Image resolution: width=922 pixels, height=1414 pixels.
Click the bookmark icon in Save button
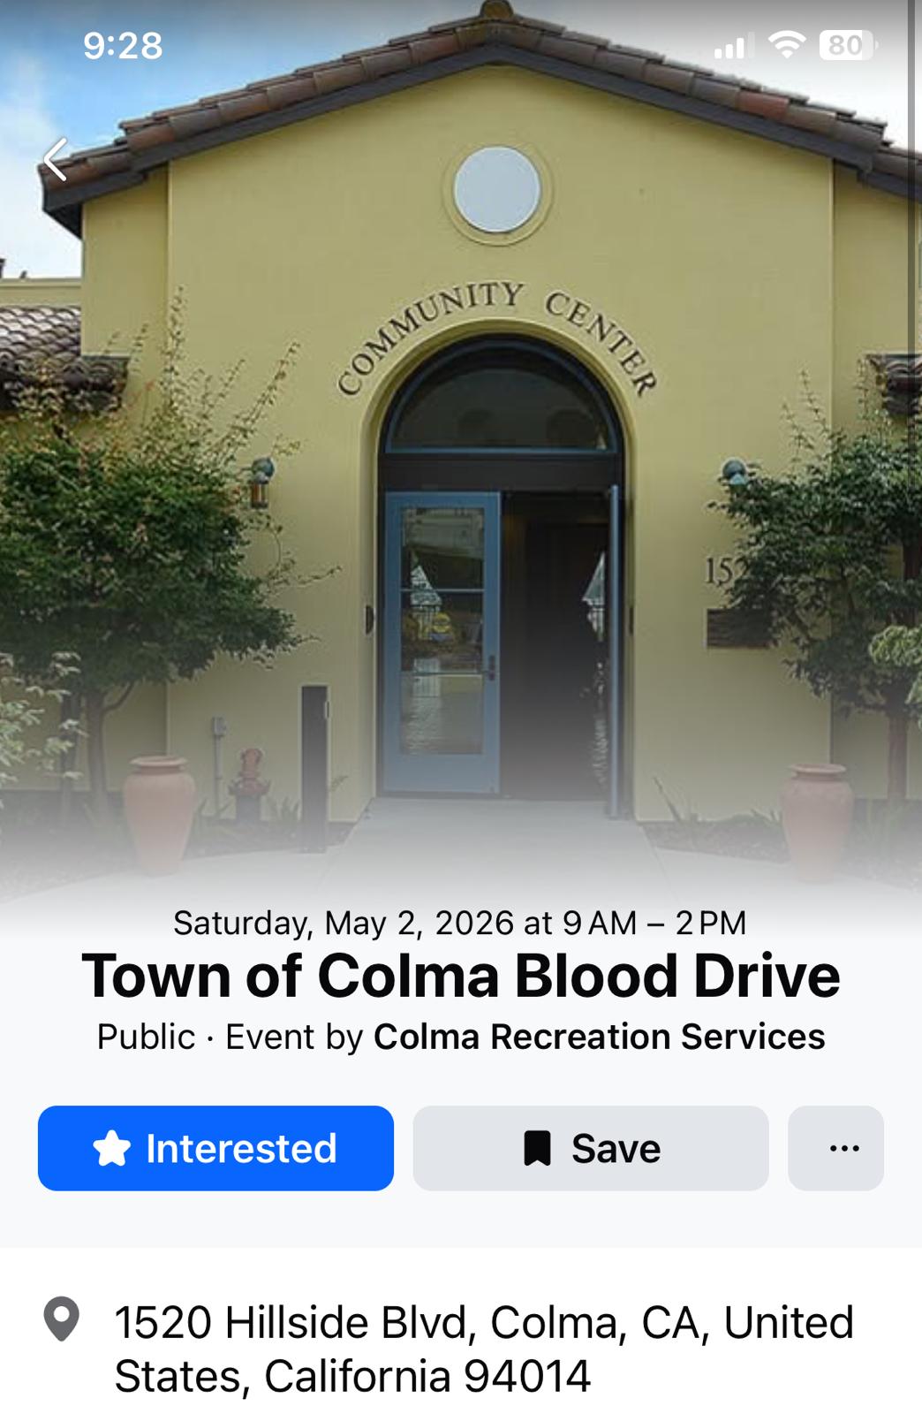tap(537, 1148)
